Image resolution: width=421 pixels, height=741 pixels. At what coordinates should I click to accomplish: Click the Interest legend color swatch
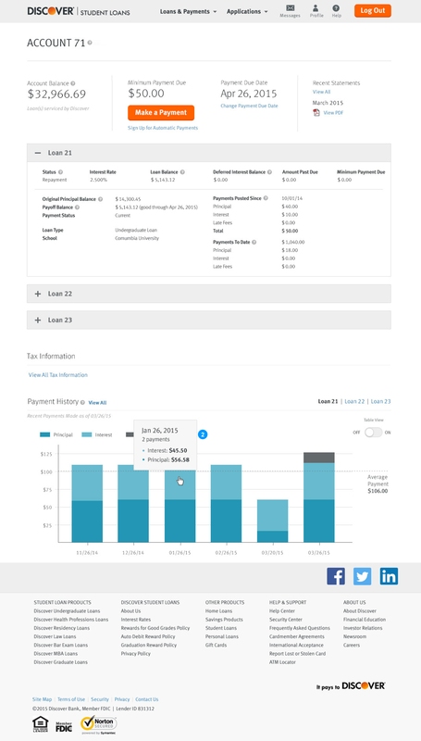[x=87, y=434]
